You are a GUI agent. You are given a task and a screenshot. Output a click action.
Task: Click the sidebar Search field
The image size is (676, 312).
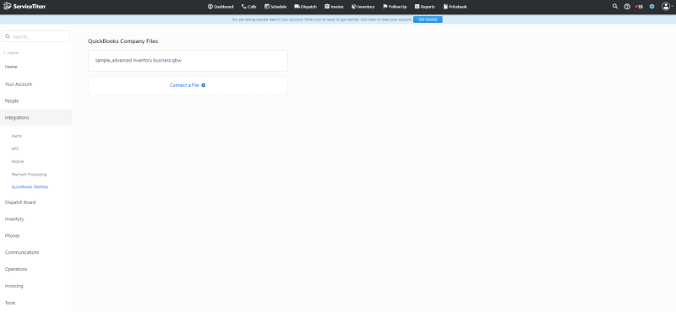point(35,36)
